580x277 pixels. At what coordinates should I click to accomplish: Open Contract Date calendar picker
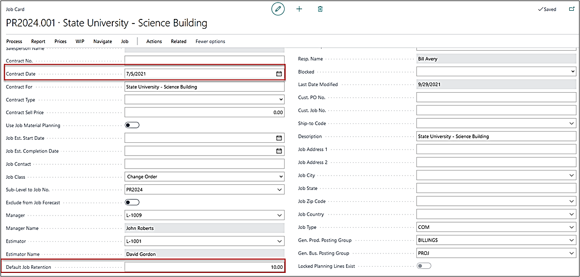click(x=279, y=74)
